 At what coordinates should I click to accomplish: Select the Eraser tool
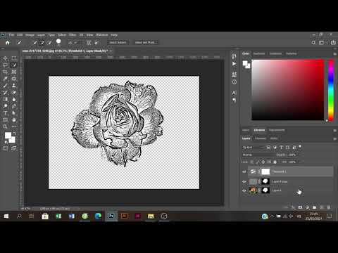point(14,92)
